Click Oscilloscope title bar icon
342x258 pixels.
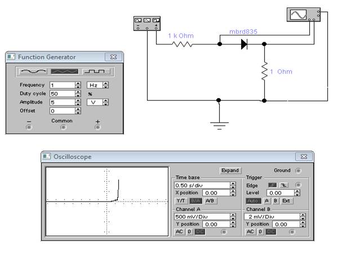46,157
